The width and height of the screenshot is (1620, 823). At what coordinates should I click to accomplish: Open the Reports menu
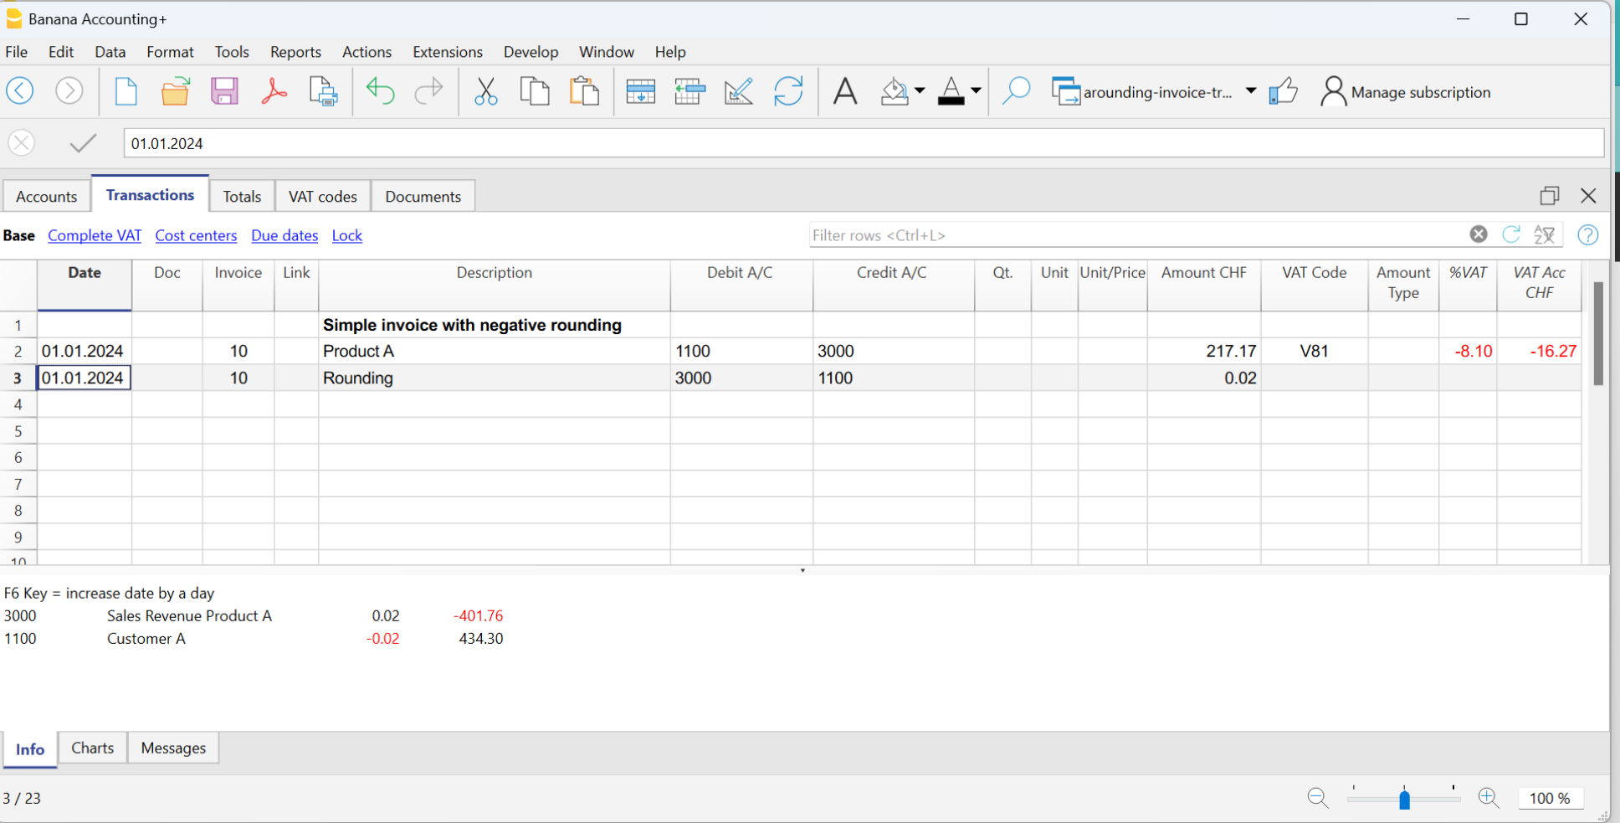pyautogui.click(x=295, y=52)
